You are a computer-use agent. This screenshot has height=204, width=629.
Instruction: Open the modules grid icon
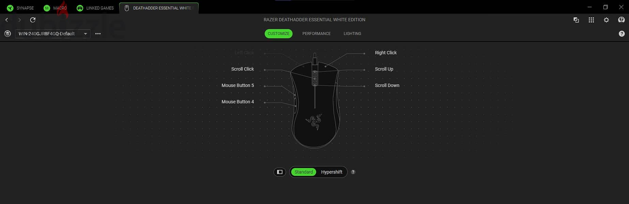click(x=591, y=20)
